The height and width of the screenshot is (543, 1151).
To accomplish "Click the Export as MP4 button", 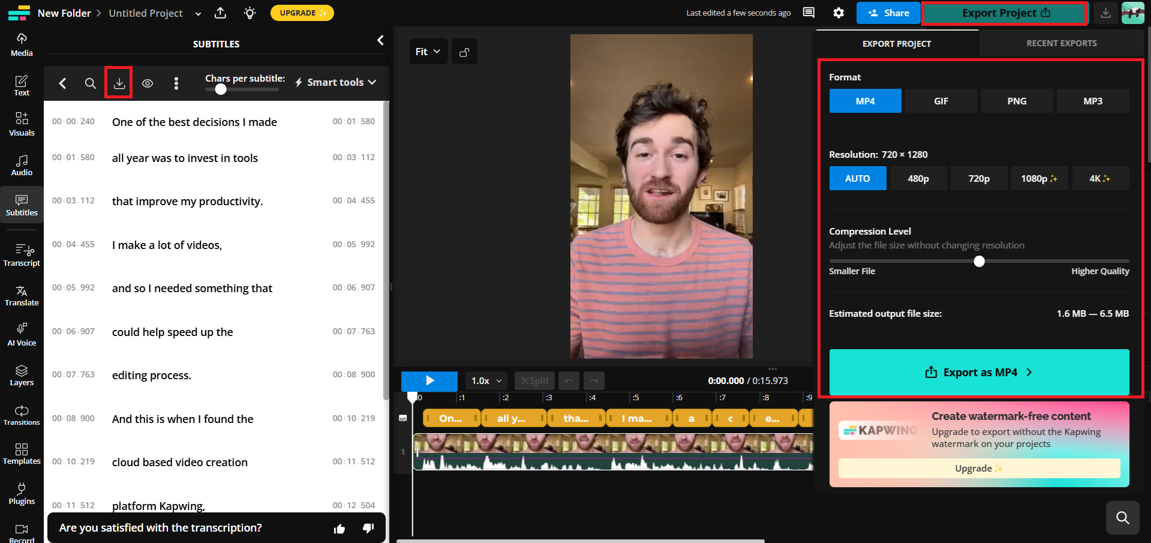I will tap(979, 372).
